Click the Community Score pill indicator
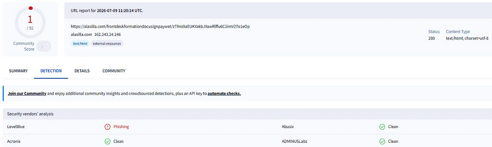This screenshot has width=492, height=147. [44, 46]
